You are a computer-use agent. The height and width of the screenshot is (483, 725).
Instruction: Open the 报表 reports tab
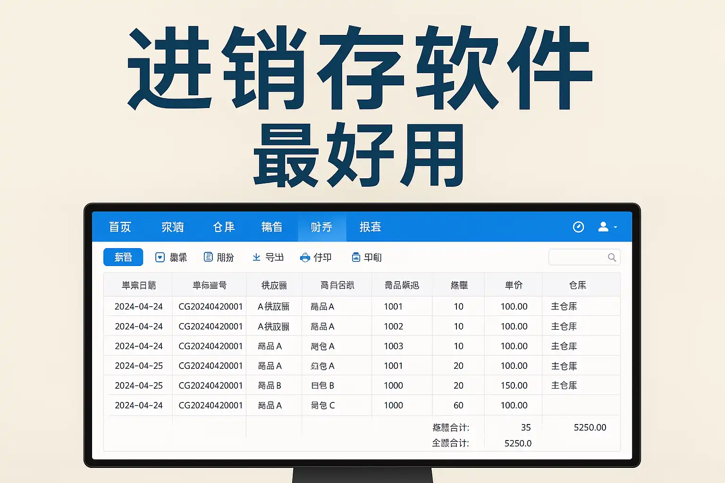370,227
